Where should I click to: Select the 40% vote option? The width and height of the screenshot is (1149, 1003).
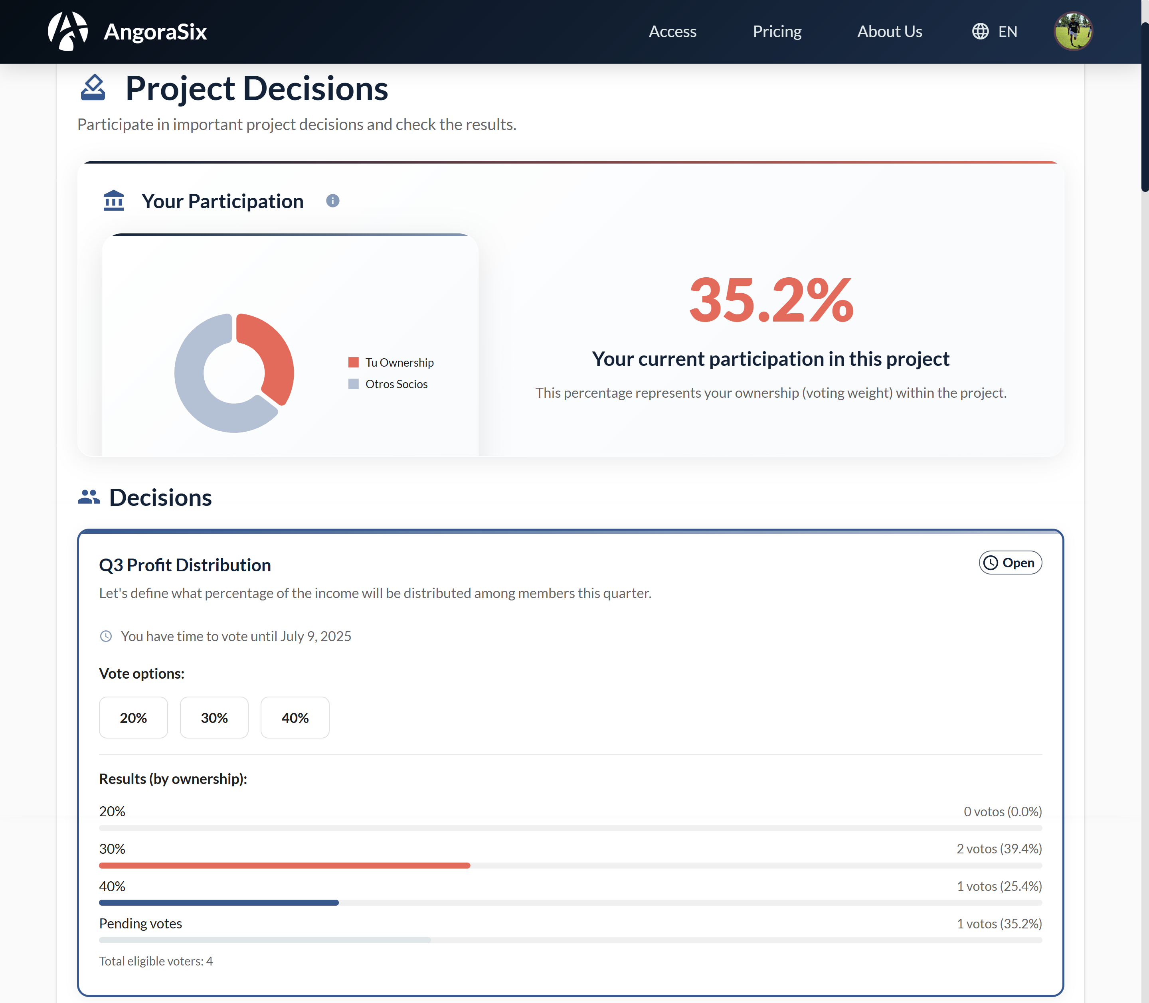pyautogui.click(x=295, y=718)
